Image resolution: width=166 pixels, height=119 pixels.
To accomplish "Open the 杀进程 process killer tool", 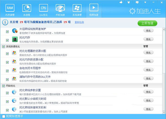I will 27,10.
